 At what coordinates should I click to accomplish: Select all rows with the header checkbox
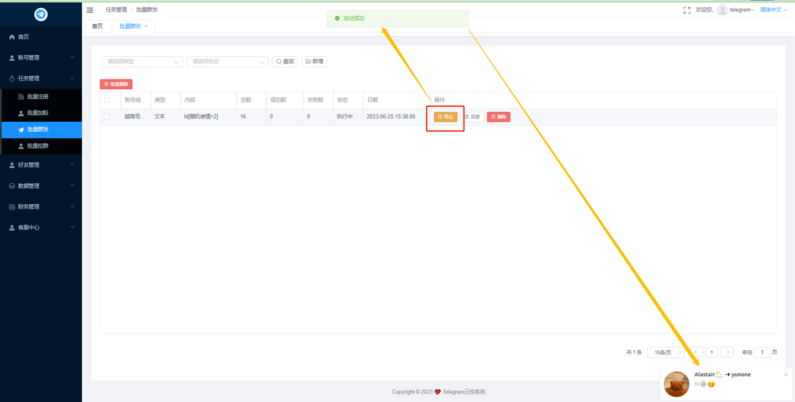[107, 100]
